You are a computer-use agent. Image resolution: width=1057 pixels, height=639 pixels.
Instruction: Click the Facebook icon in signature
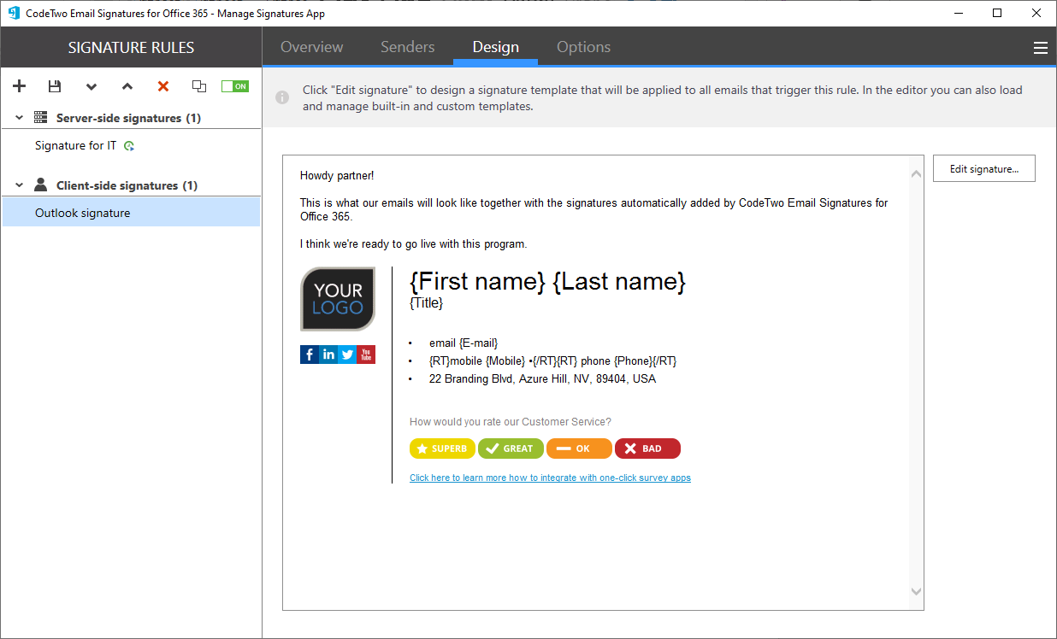[309, 355]
